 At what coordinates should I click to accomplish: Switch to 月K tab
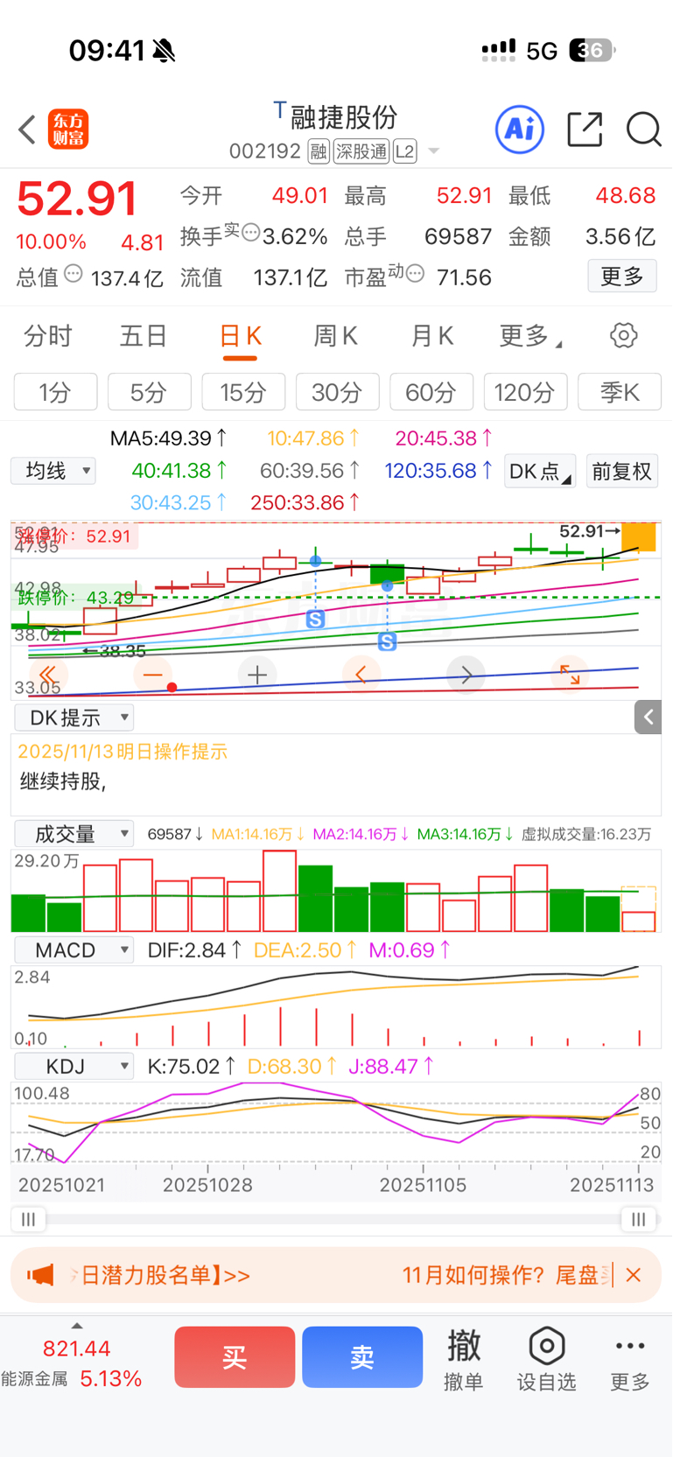pyautogui.click(x=432, y=336)
